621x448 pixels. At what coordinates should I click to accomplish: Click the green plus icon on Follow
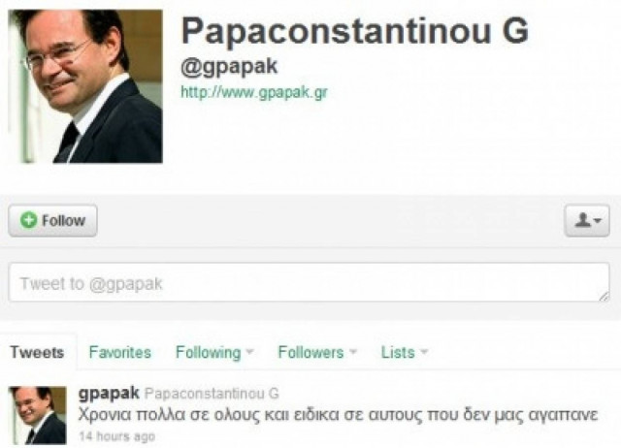(x=28, y=220)
